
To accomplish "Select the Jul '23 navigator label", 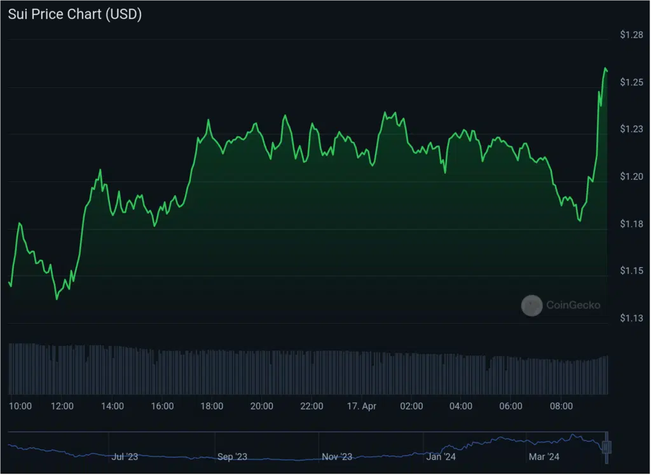I will pyautogui.click(x=125, y=457).
